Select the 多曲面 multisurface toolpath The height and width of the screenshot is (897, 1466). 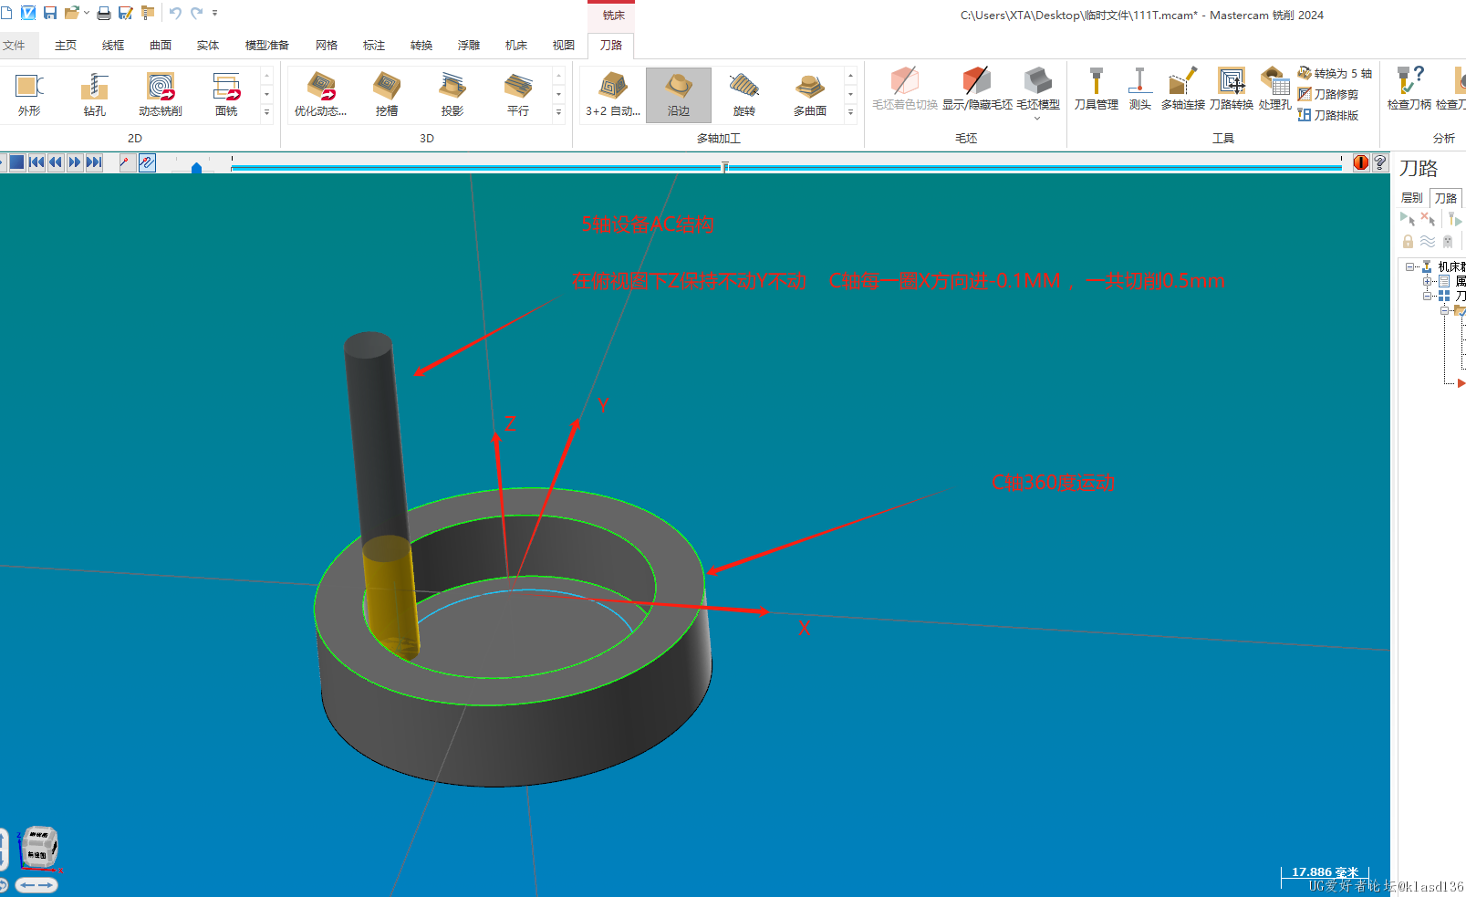[x=810, y=94]
